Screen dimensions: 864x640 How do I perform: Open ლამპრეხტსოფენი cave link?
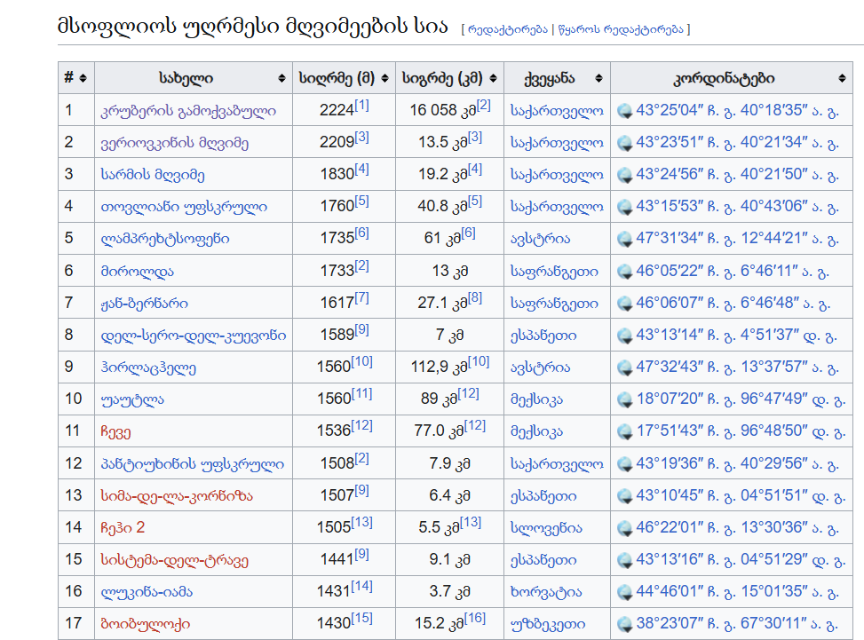coord(165,239)
